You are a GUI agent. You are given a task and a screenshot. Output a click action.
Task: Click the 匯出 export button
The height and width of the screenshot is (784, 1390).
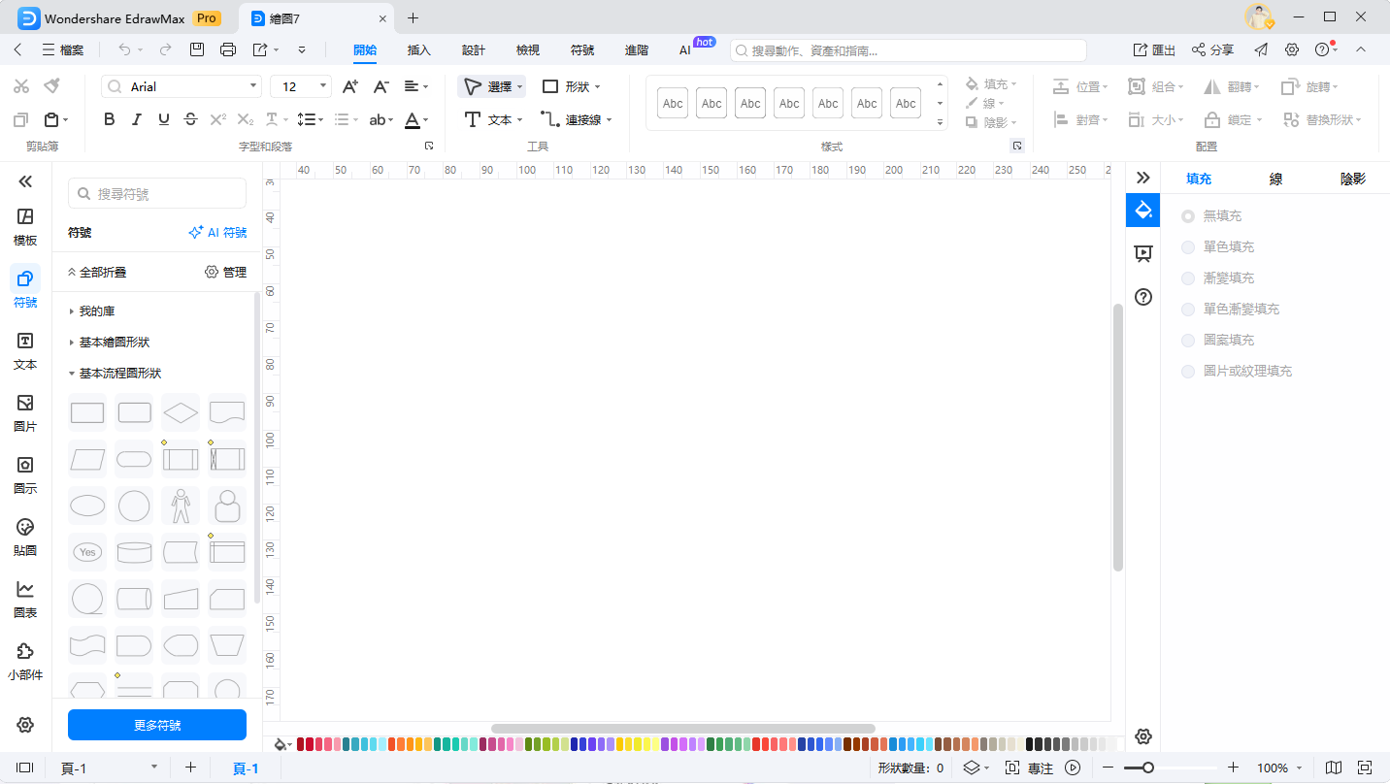pos(1154,49)
